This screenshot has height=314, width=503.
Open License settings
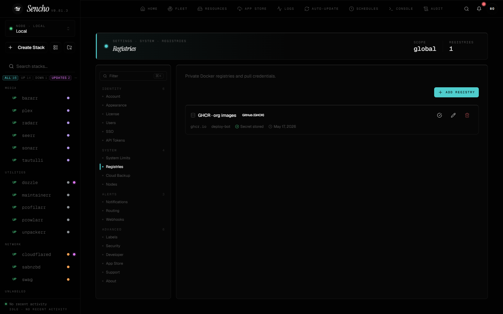point(133,114)
